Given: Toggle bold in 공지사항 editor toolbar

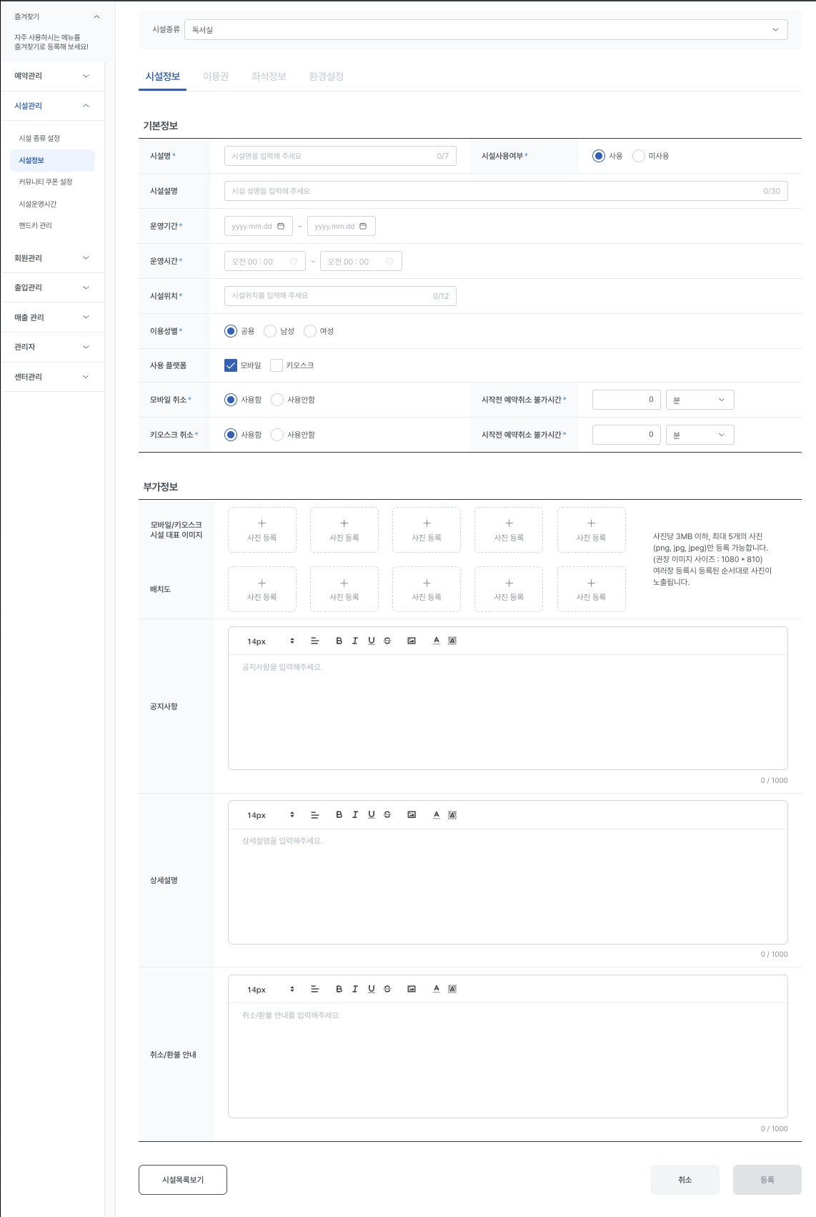Looking at the screenshot, I should pos(339,641).
